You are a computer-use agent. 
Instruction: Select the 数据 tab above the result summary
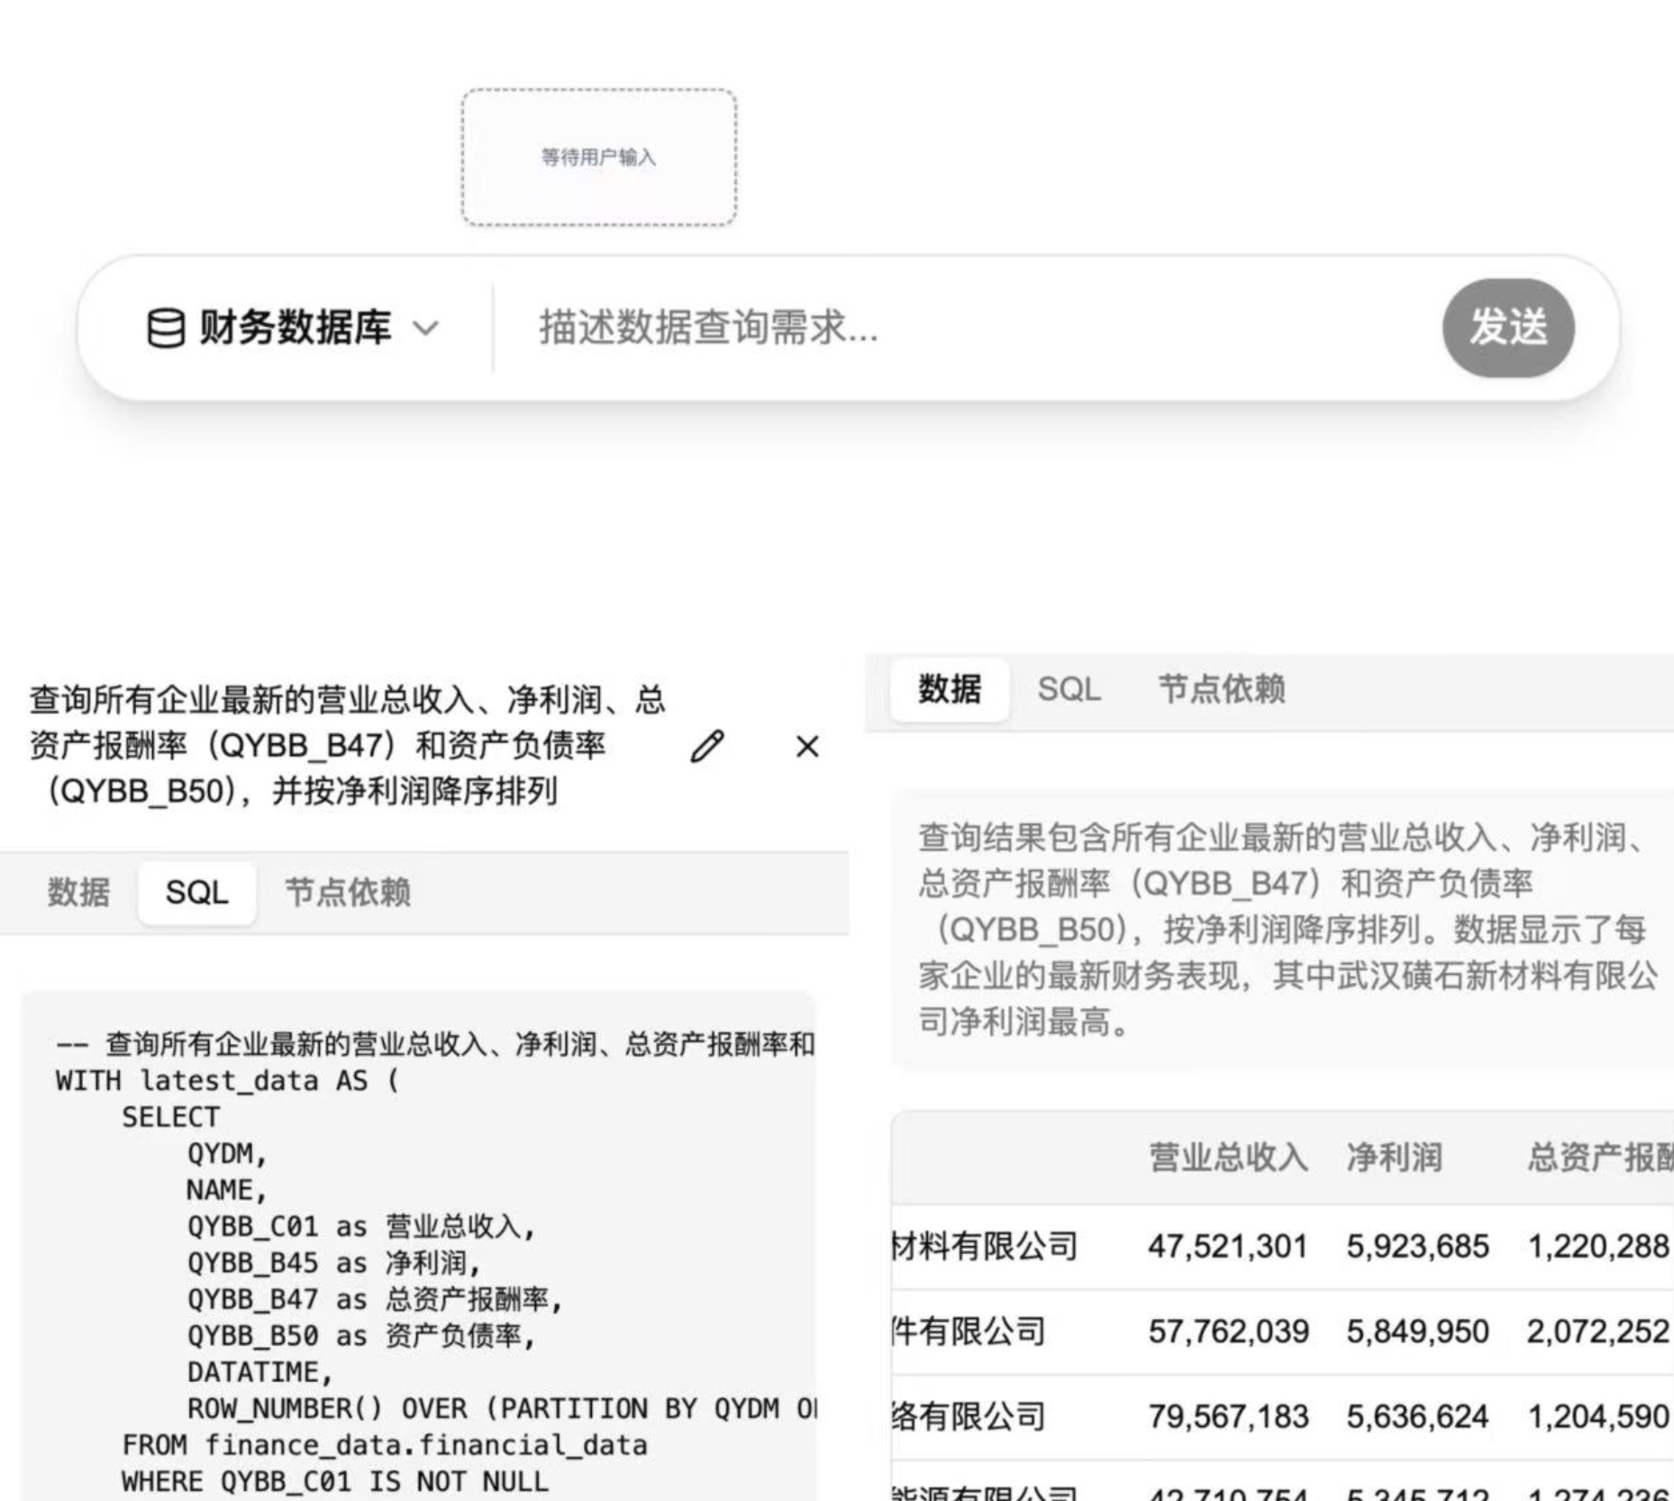[x=949, y=689]
